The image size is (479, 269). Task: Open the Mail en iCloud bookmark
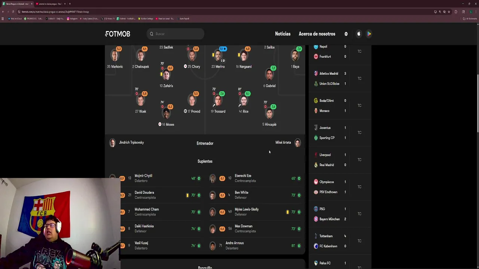pyautogui.click(x=15, y=19)
